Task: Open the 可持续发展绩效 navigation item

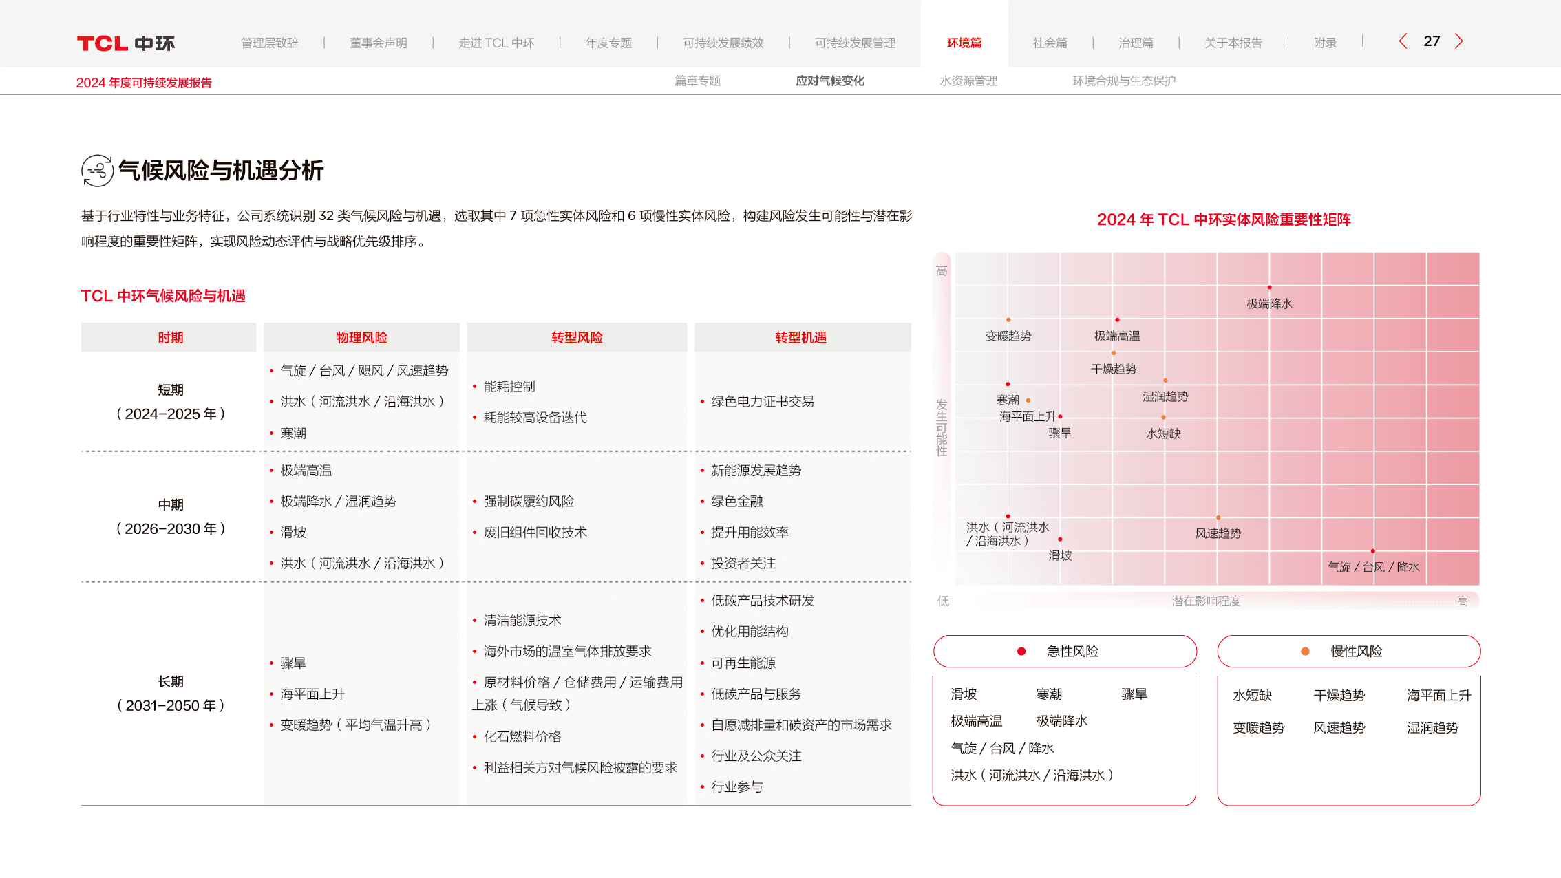Action: click(x=723, y=43)
